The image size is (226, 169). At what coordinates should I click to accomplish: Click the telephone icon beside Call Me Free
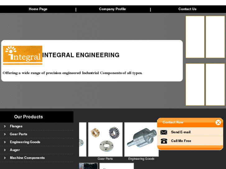(x=164, y=141)
